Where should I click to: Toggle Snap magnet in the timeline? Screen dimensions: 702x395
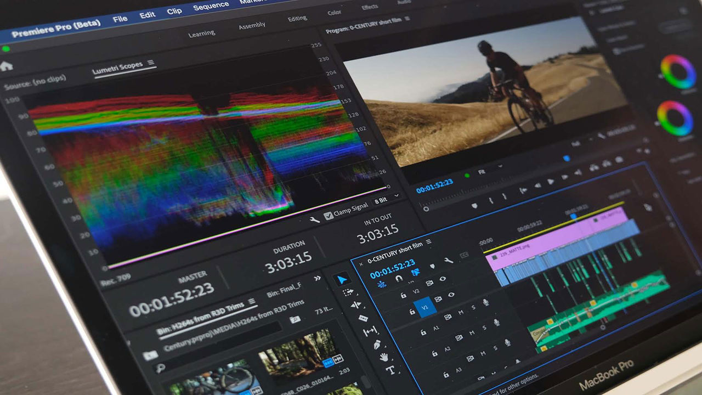[x=399, y=278]
